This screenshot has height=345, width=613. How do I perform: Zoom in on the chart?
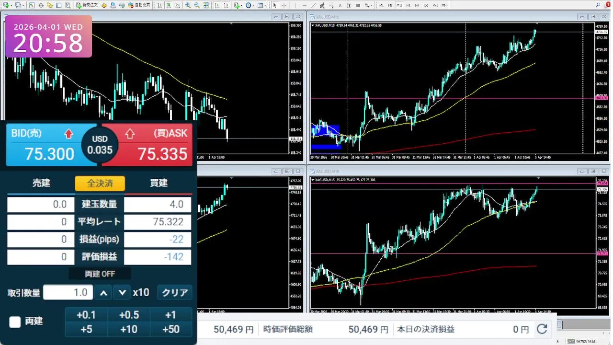188,5
